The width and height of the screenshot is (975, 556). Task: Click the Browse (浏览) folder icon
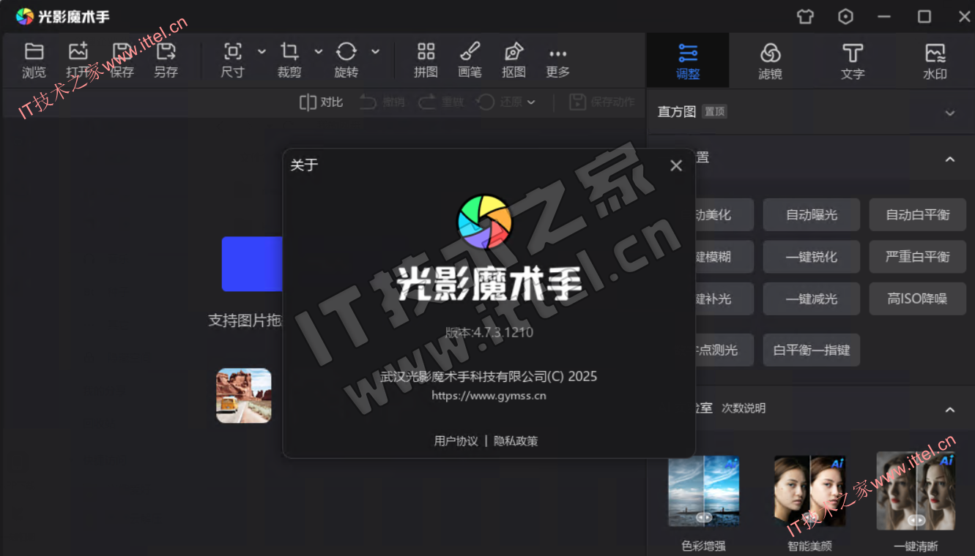[34, 52]
